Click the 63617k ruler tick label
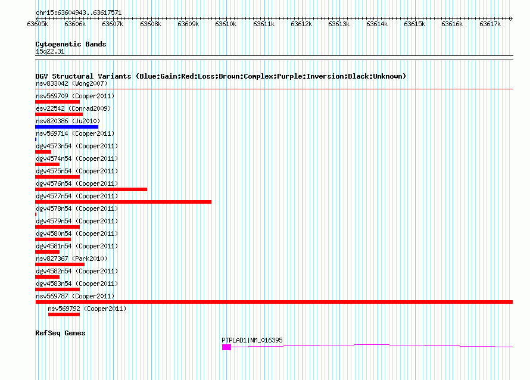 point(490,24)
